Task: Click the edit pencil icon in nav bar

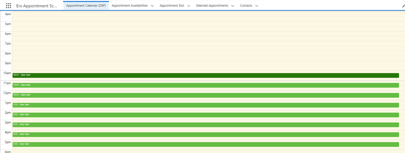Action: (x=403, y=6)
